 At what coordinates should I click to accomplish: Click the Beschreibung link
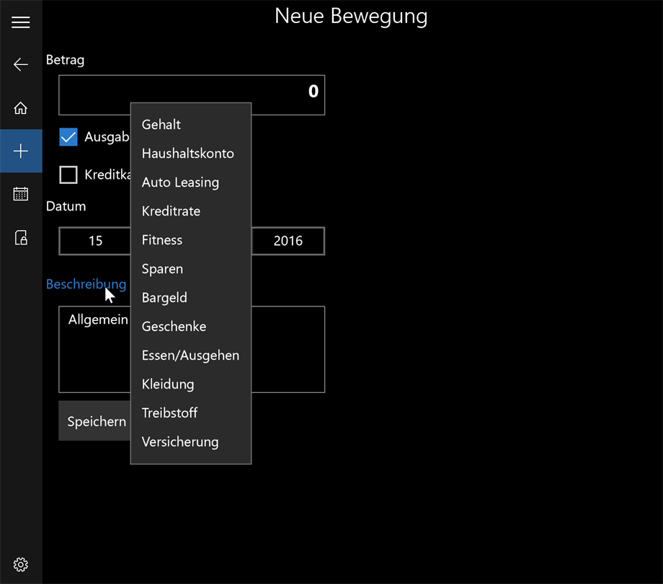point(86,284)
